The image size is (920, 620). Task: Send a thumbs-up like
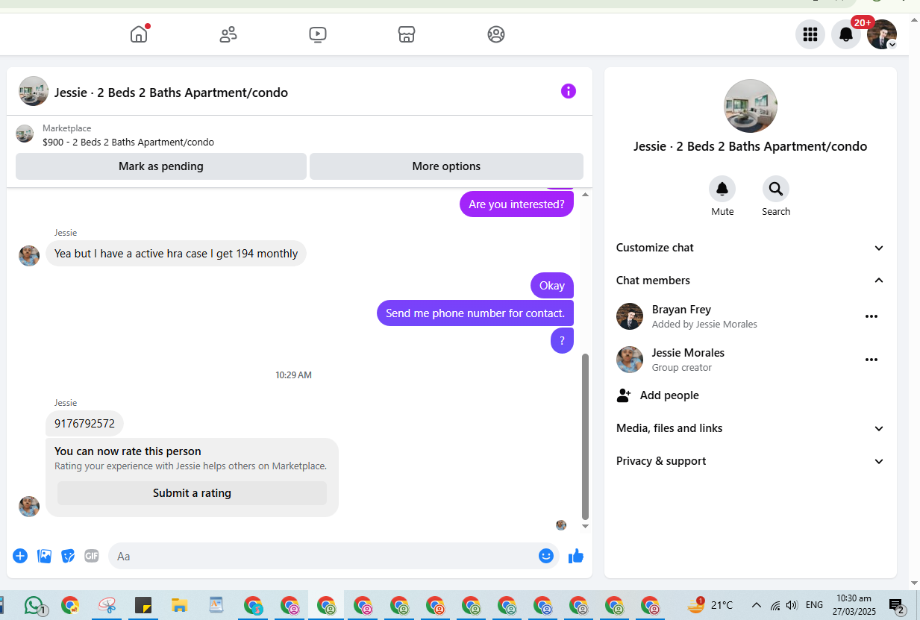(576, 556)
